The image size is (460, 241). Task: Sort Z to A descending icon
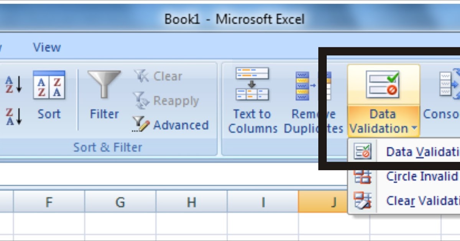click(x=13, y=116)
